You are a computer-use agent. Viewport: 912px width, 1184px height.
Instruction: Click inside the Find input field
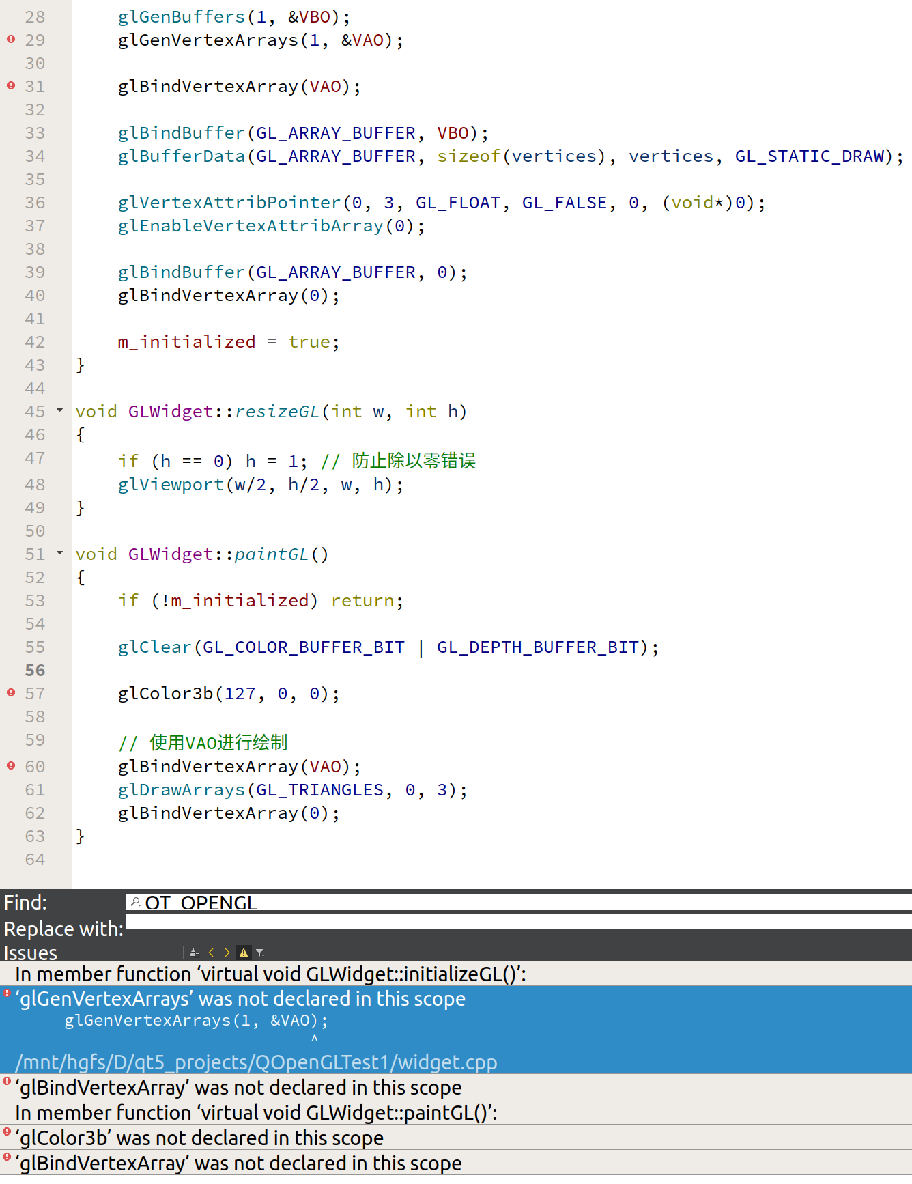(519, 902)
